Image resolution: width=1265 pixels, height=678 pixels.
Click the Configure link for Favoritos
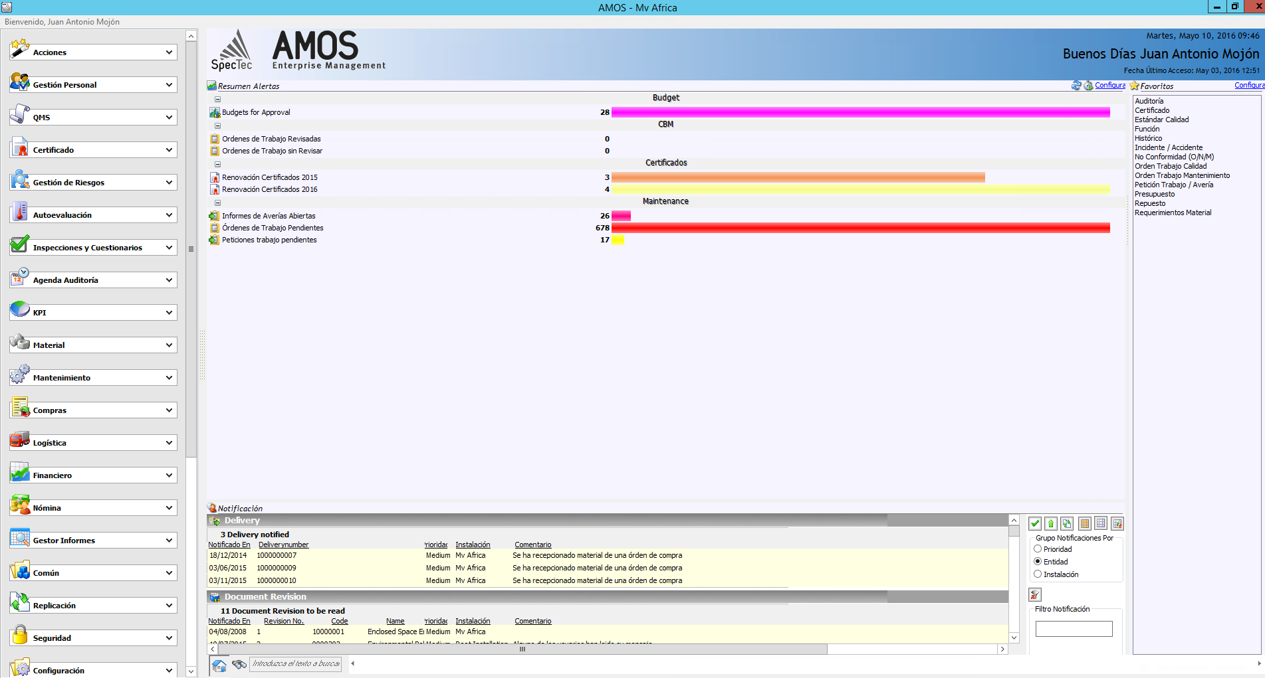[x=1249, y=85]
